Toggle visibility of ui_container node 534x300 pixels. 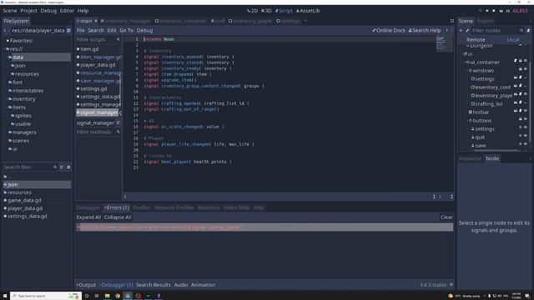pos(526,61)
